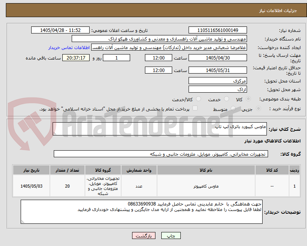This screenshot has width=307, height=246.
Task: Click the row number 1 cell
Action: click(x=295, y=186)
